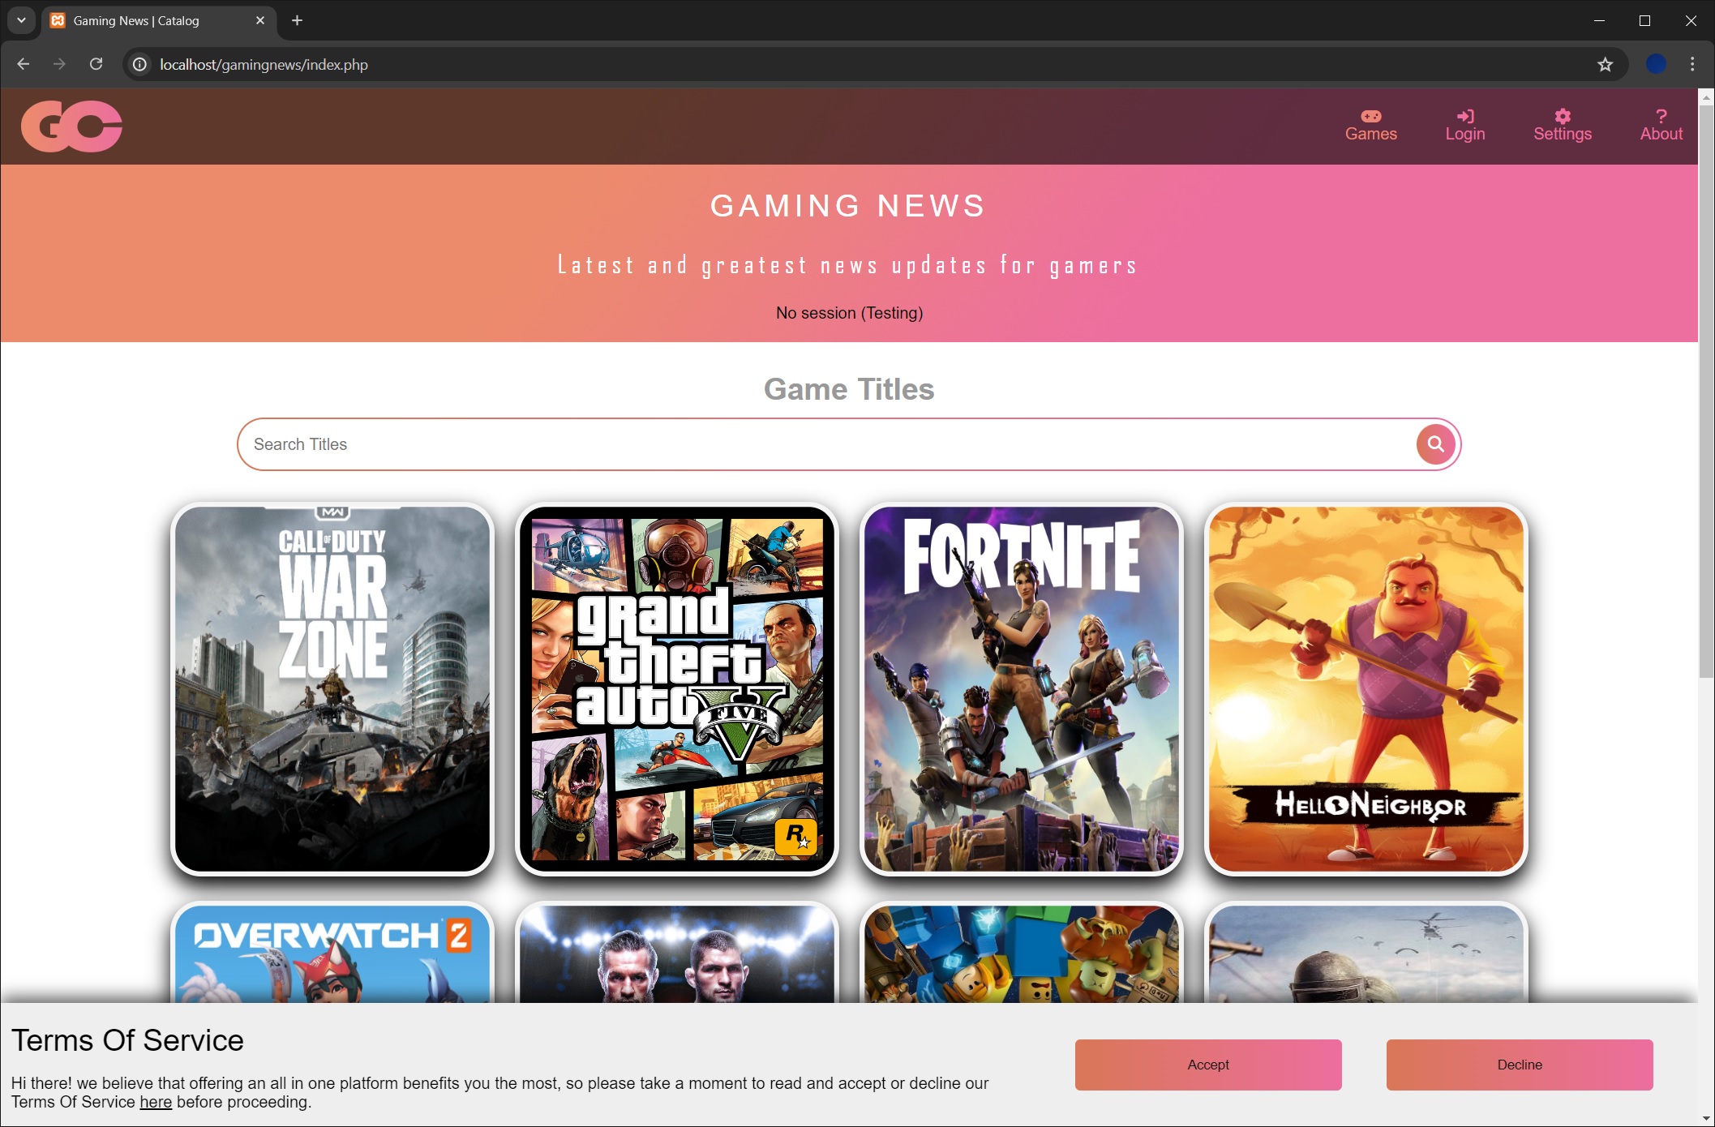Image resolution: width=1715 pixels, height=1127 pixels.
Task: Open the browser profile avatar
Action: (x=1656, y=64)
